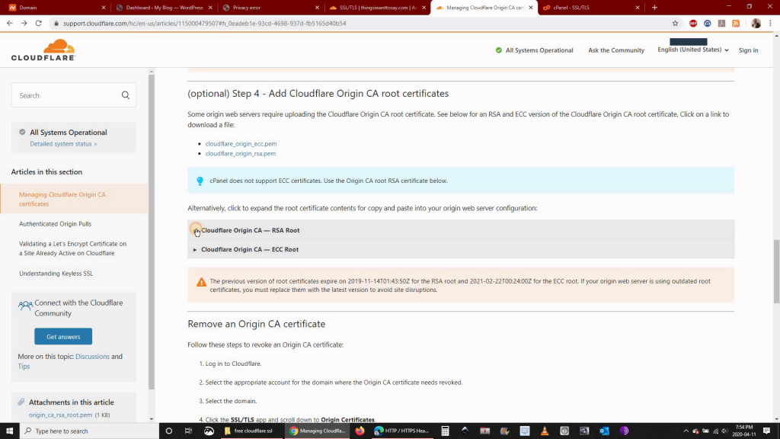Image resolution: width=780 pixels, height=439 pixels.
Task: Close the Domain tab
Action: coord(104,8)
